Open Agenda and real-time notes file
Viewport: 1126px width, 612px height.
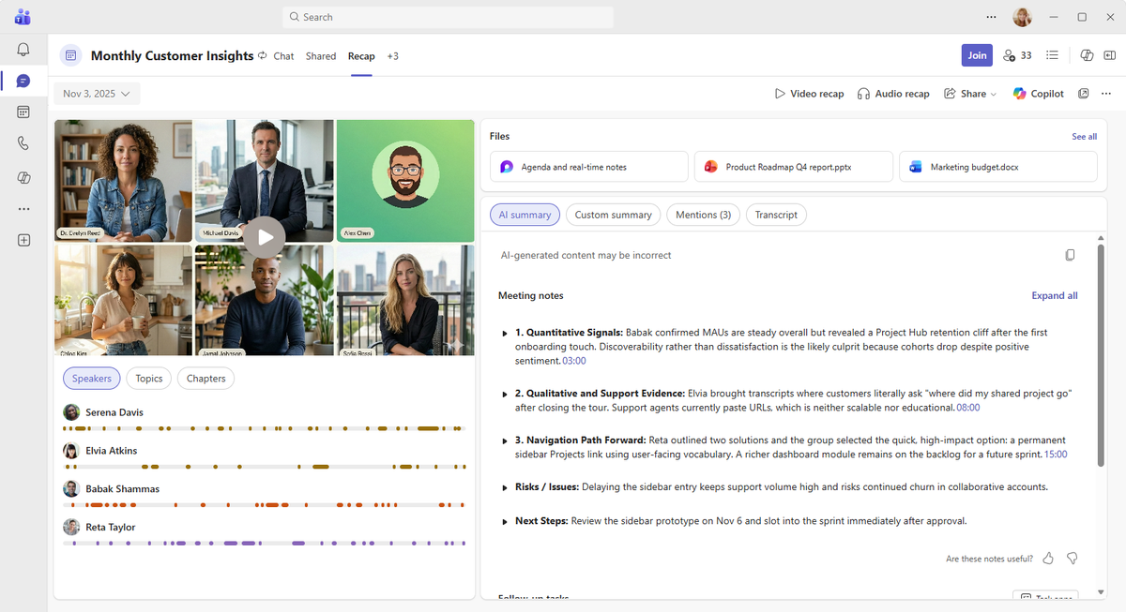588,167
